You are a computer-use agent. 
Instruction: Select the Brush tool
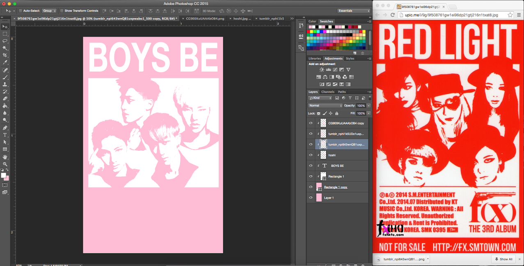pyautogui.click(x=5, y=77)
